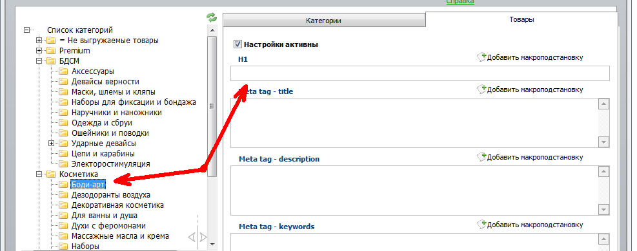The height and width of the screenshot is (251, 637).
Task: Click into the Meta tag - description textarea
Action: click(415, 191)
